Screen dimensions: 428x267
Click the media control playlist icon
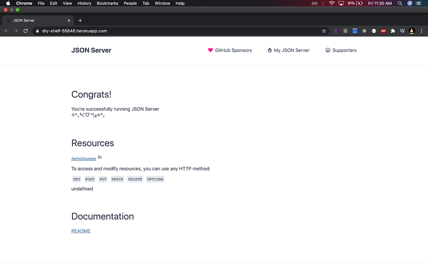[402, 31]
